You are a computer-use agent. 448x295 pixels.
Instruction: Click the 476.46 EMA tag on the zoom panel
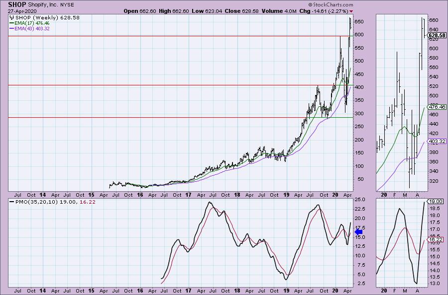437,107
